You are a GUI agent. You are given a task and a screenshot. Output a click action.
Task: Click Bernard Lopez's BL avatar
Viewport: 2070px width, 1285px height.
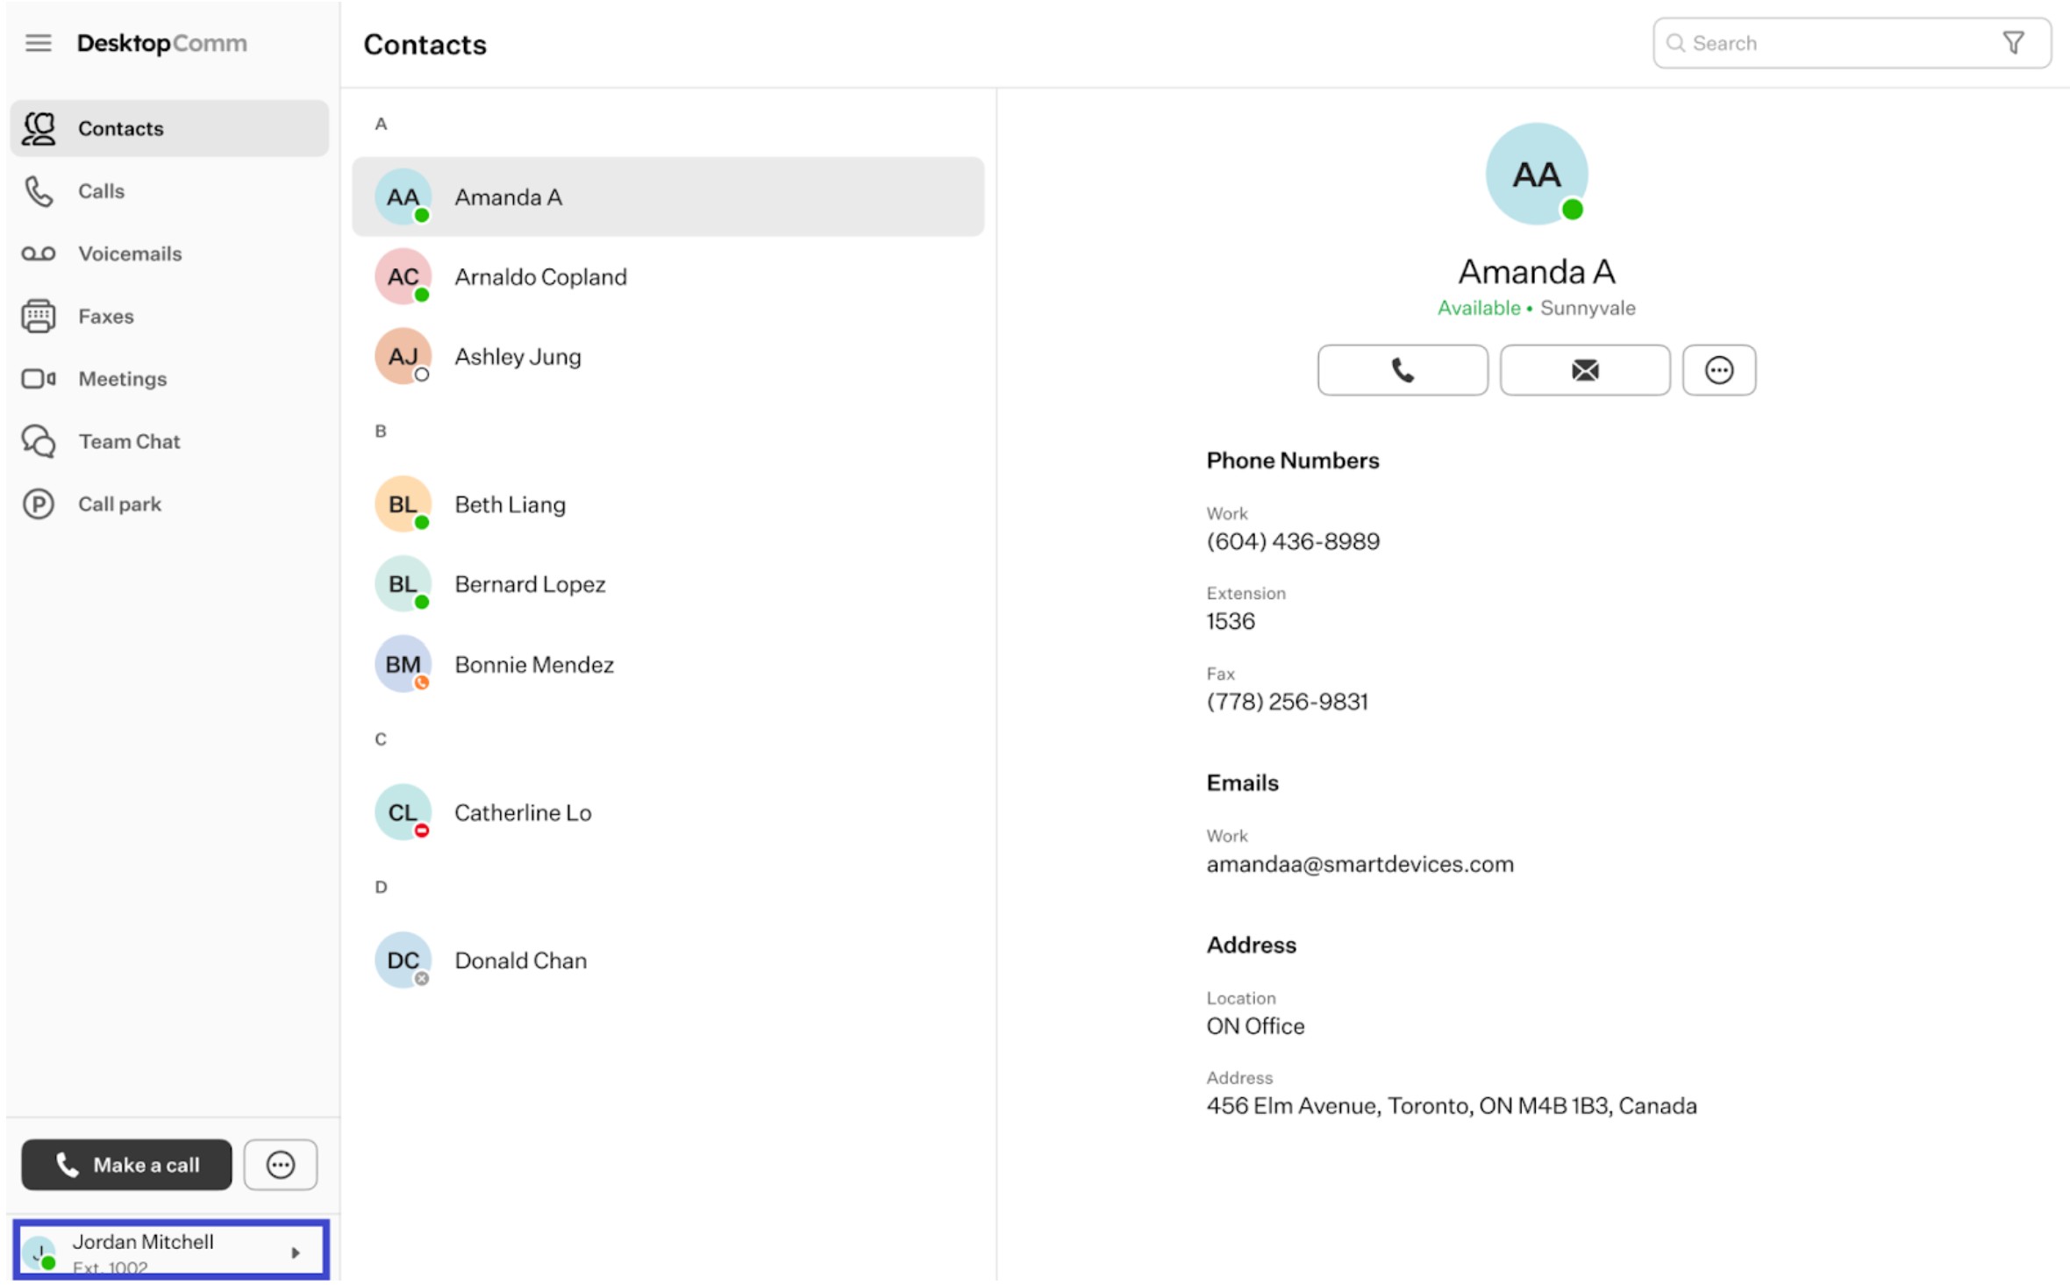pos(403,584)
